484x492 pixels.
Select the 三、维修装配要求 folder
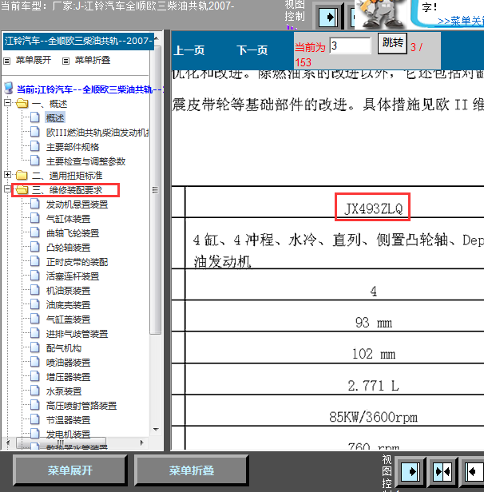coord(67,190)
